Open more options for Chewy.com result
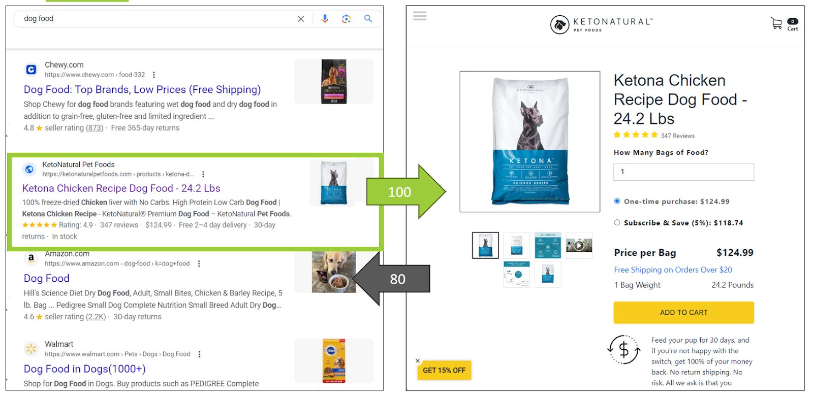813x399 pixels. 154,75
